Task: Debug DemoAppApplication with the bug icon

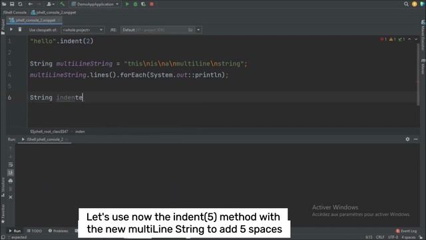Action: coord(135,4)
